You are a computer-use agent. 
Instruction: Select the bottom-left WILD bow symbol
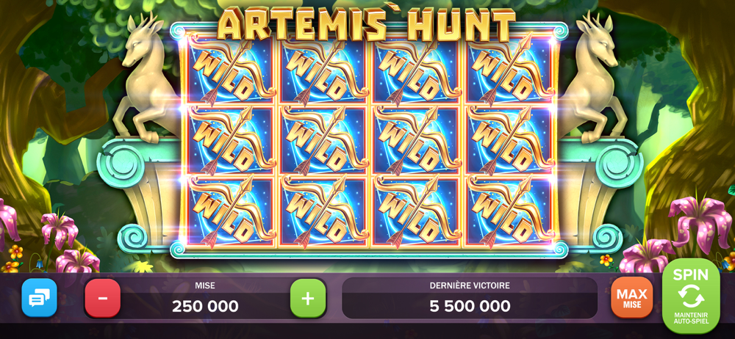(231, 211)
